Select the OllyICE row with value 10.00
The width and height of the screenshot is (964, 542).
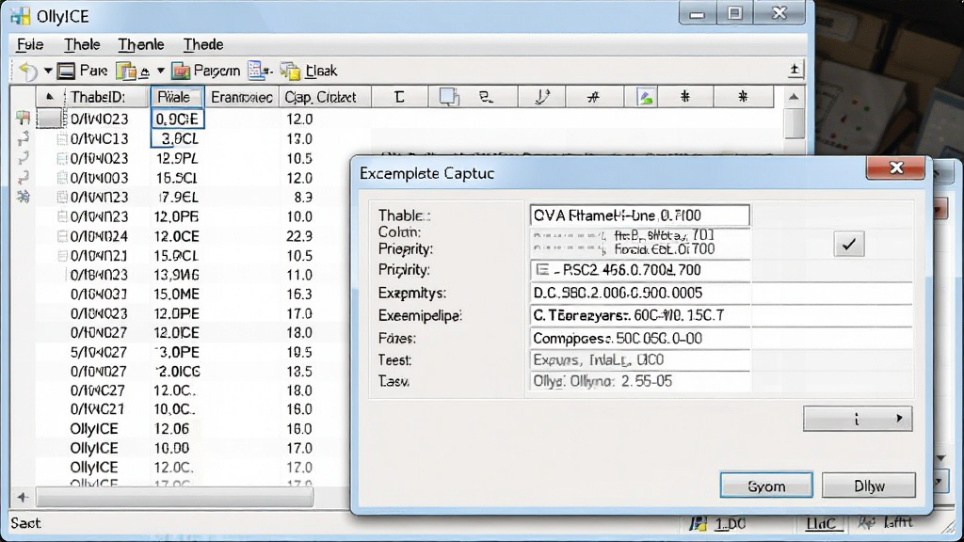(x=190, y=448)
